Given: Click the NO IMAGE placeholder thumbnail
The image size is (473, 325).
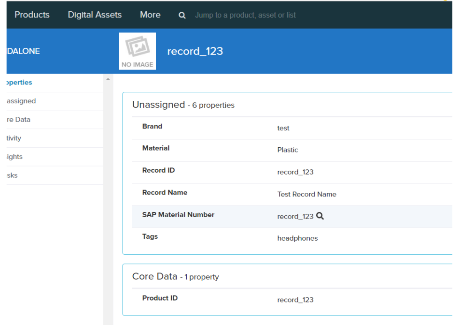Looking at the screenshot, I should coord(137,51).
